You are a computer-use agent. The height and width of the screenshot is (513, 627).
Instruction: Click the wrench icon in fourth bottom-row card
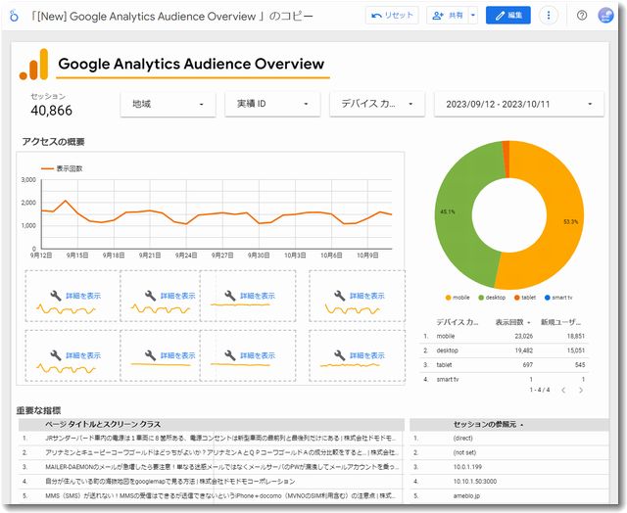coord(340,355)
